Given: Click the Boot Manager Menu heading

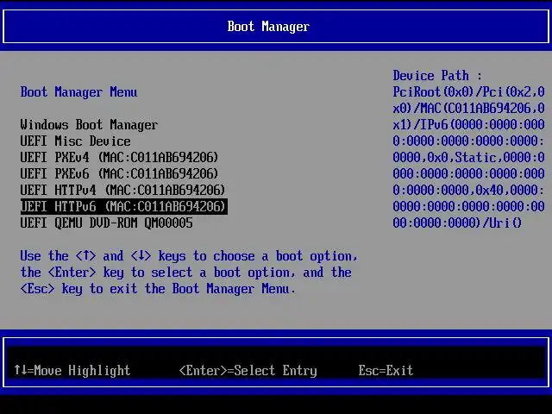Looking at the screenshot, I should 78,92.
